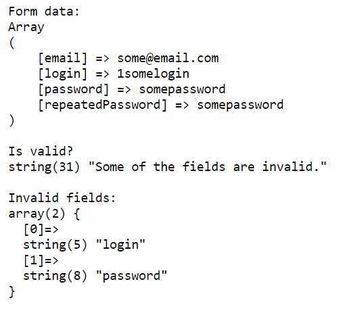Click the [email] key label
The height and width of the screenshot is (313, 347).
point(63,58)
